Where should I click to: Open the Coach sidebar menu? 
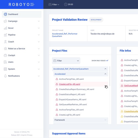click(22, 42)
